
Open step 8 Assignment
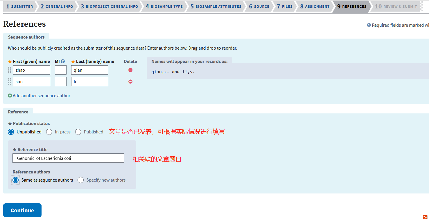coord(315,6)
